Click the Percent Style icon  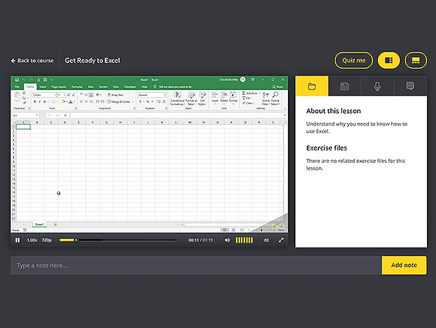(x=147, y=102)
